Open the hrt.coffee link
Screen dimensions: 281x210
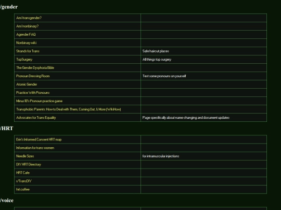[23, 189]
